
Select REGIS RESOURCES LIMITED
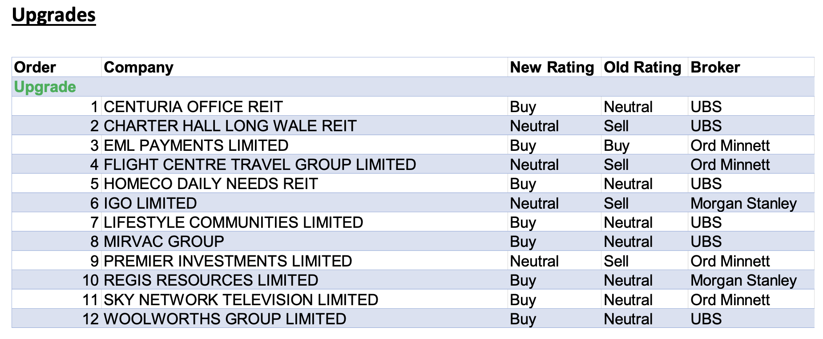[x=211, y=280]
